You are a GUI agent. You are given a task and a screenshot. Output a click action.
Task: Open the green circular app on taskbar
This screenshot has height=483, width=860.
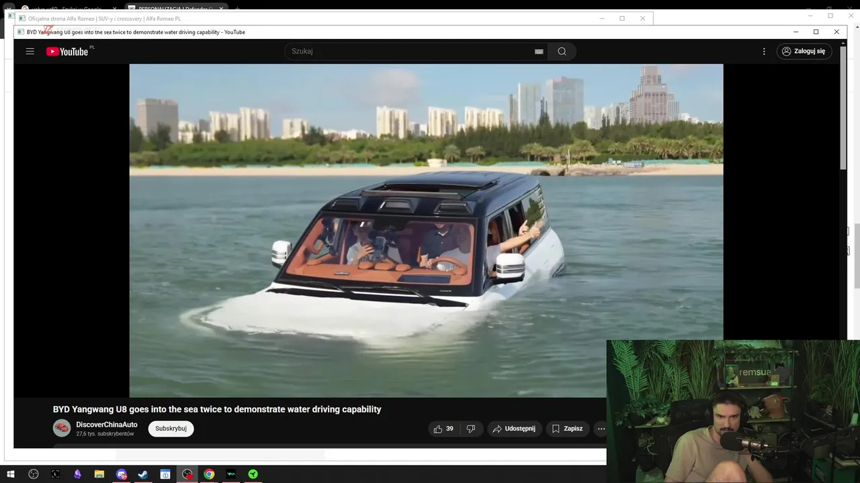(x=253, y=474)
